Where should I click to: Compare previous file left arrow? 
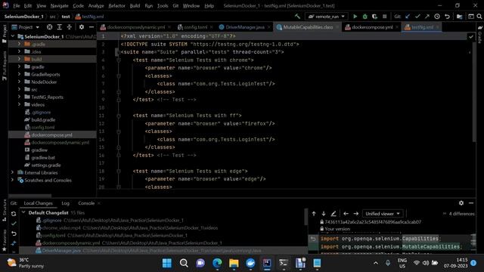[346, 213]
